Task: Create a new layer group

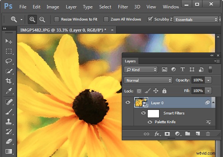Action: click(x=188, y=133)
